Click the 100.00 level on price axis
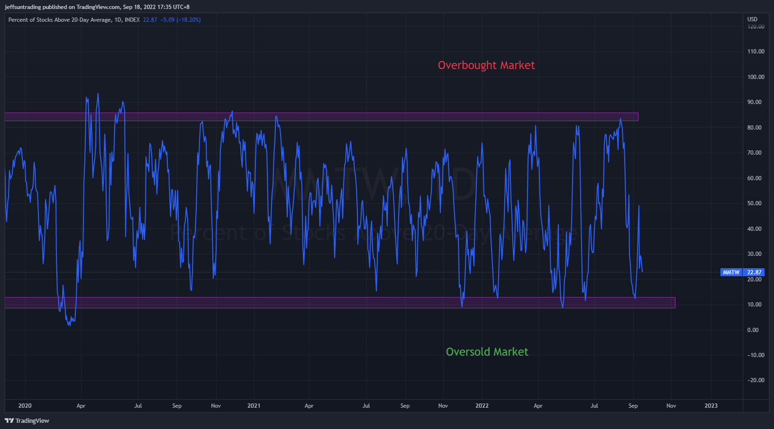This screenshot has height=429, width=774. coord(756,77)
